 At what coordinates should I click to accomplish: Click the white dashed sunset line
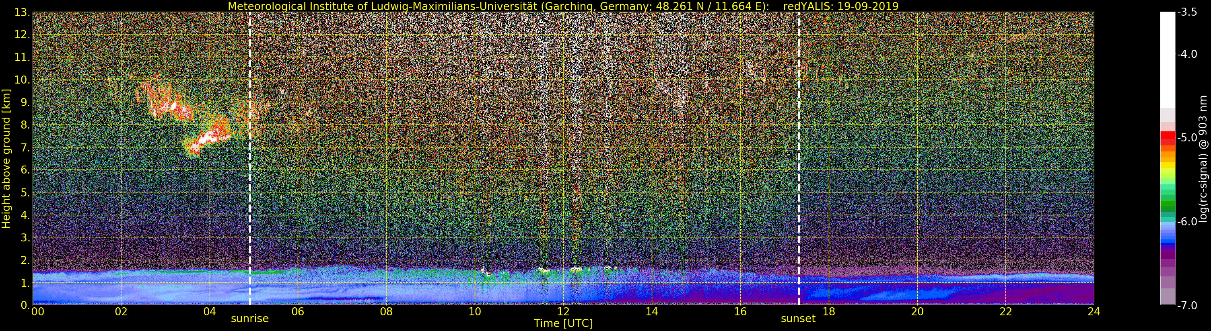click(x=799, y=159)
